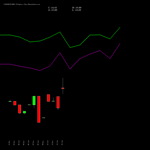Click the 09 Jan date label
Viewport: 150px width, 150px height.
[x=43, y=143]
